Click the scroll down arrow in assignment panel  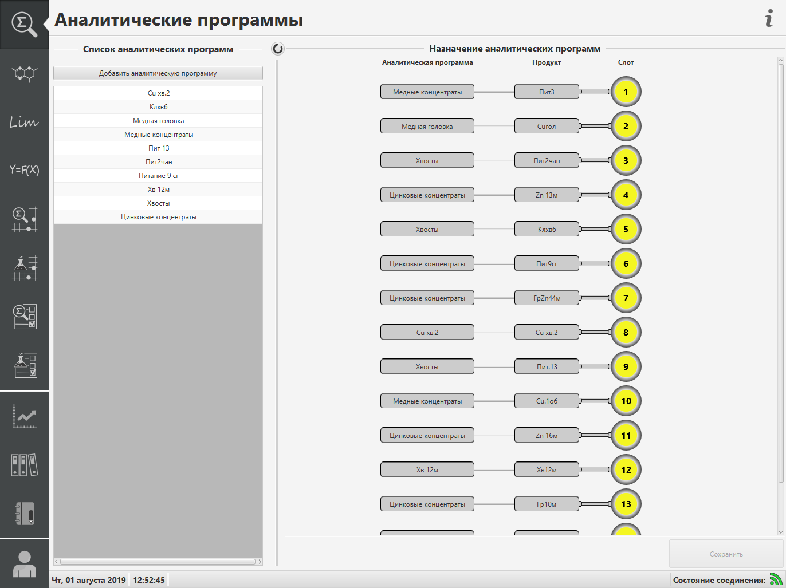click(780, 532)
